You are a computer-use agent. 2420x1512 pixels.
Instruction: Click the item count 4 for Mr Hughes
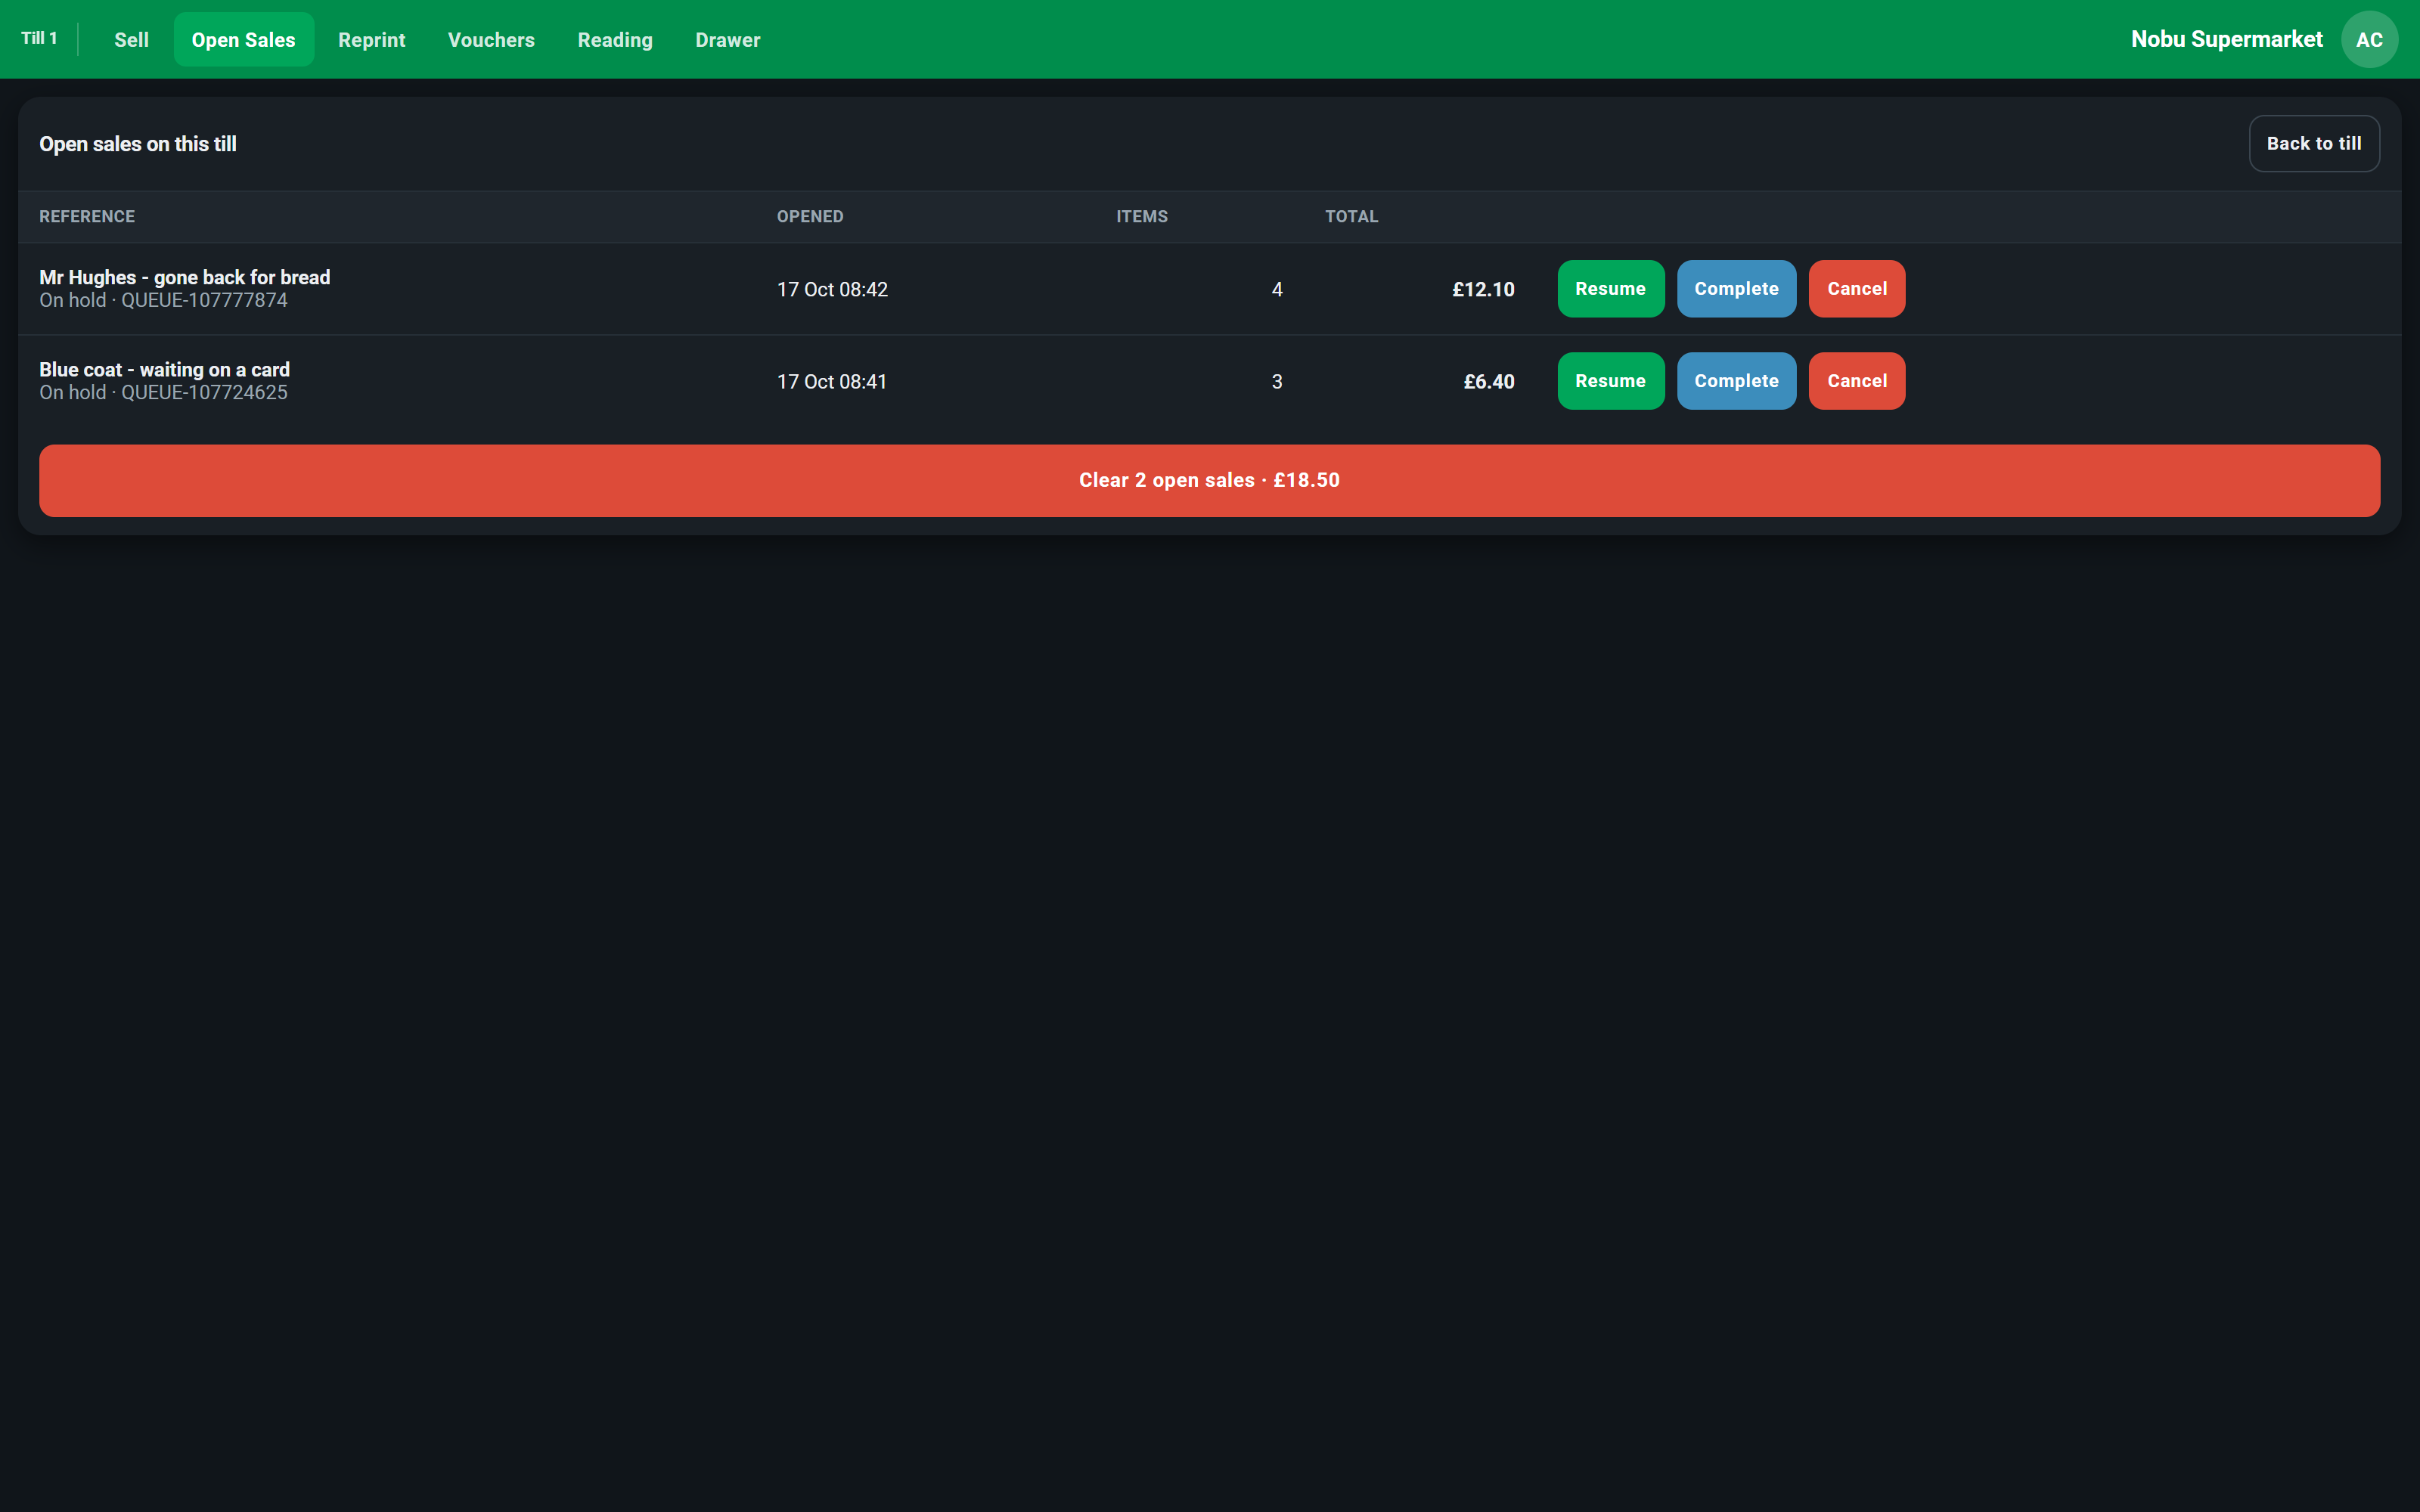pyautogui.click(x=1277, y=290)
